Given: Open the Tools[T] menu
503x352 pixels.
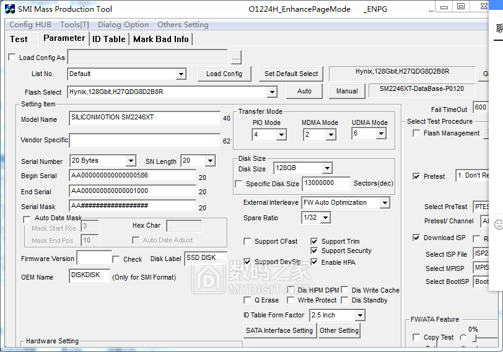Looking at the screenshot, I should [x=74, y=25].
